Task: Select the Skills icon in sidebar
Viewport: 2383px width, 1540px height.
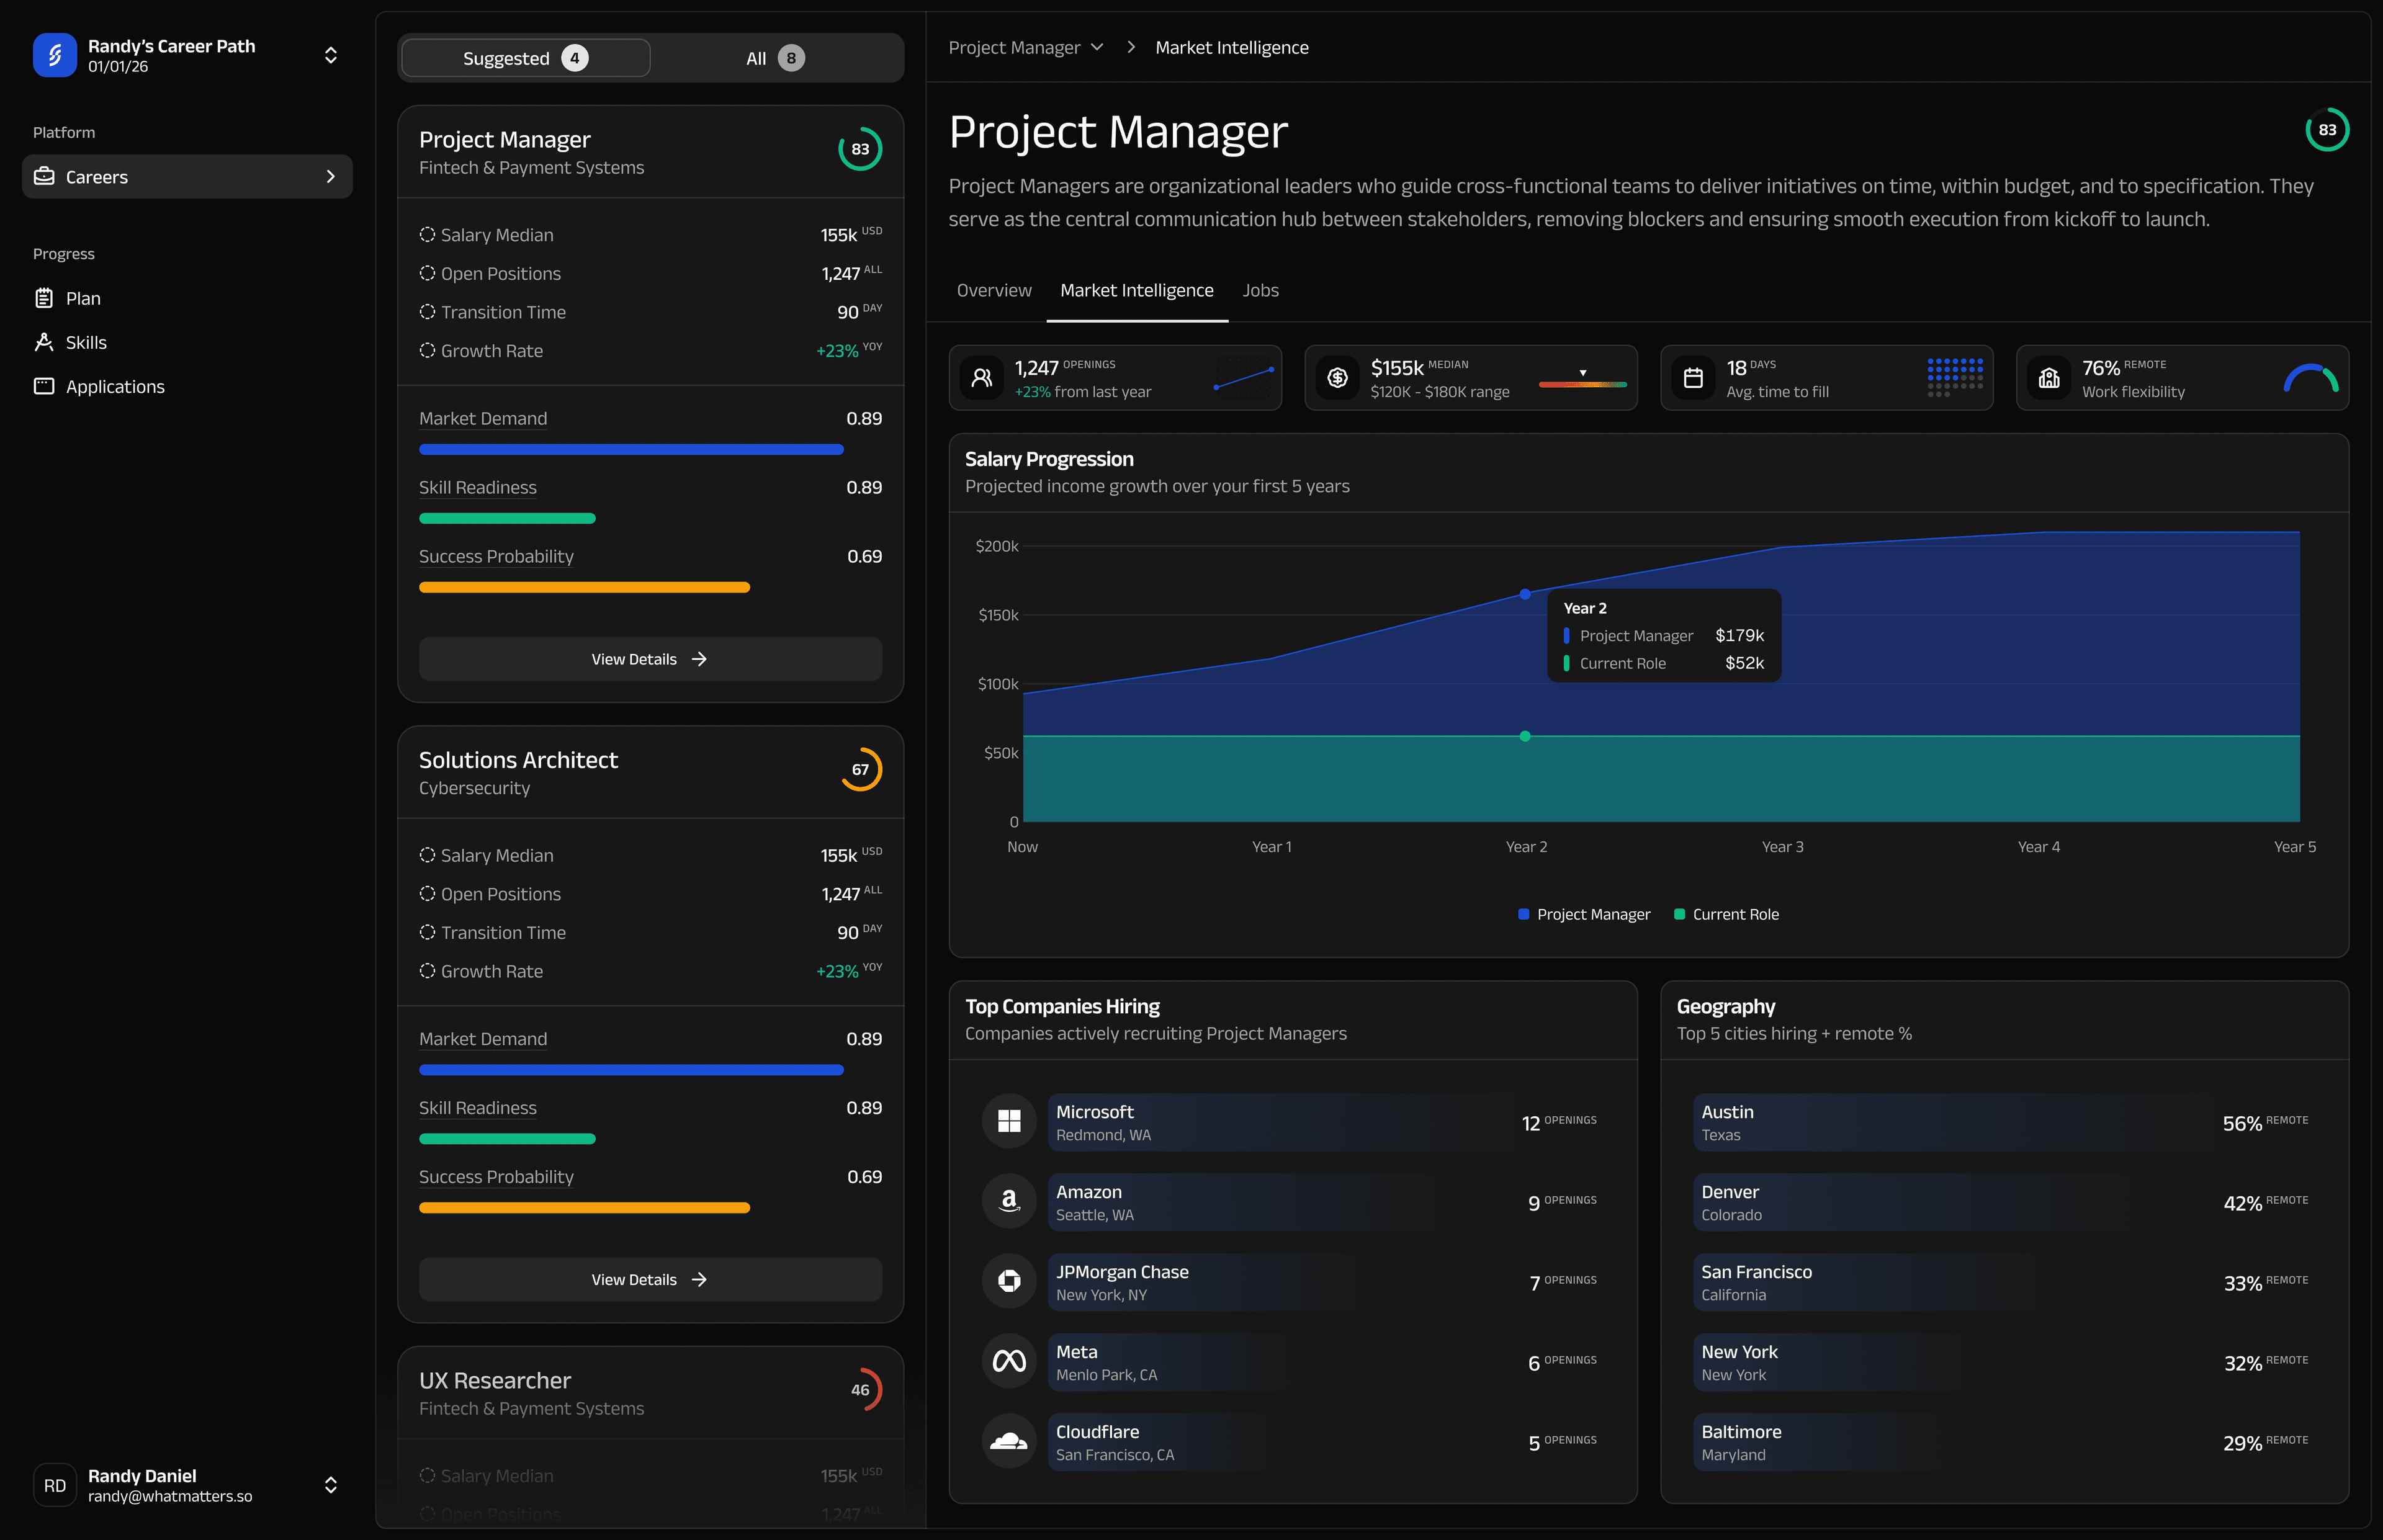Action: (44, 341)
